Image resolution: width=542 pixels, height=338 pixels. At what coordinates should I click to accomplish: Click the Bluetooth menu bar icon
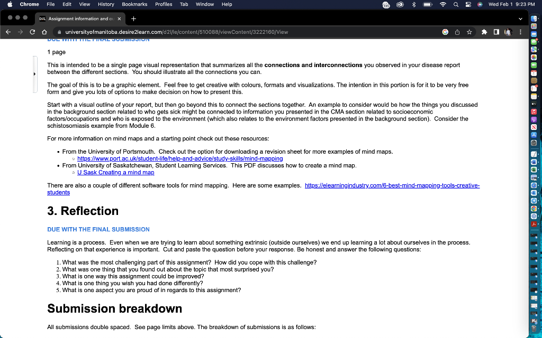413,4
